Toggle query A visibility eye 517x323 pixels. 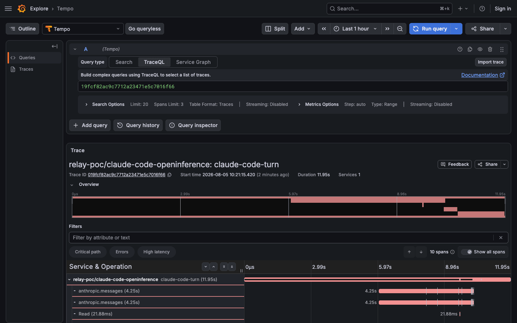pyautogui.click(x=480, y=49)
